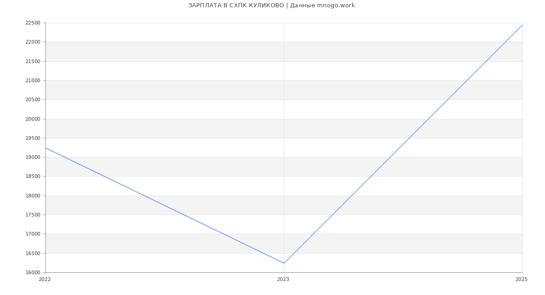Click the y-axis label 16500
The width and height of the screenshot is (545, 295).
[x=33, y=253]
